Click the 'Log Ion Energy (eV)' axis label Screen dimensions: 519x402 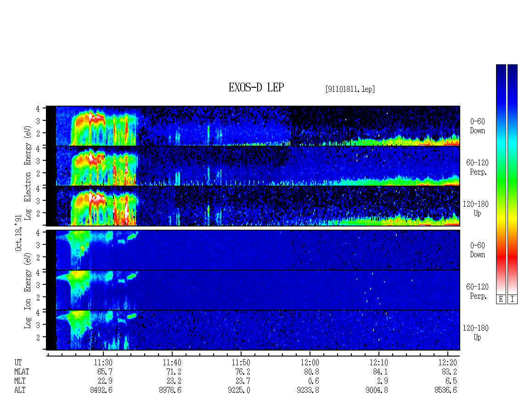(x=28, y=291)
